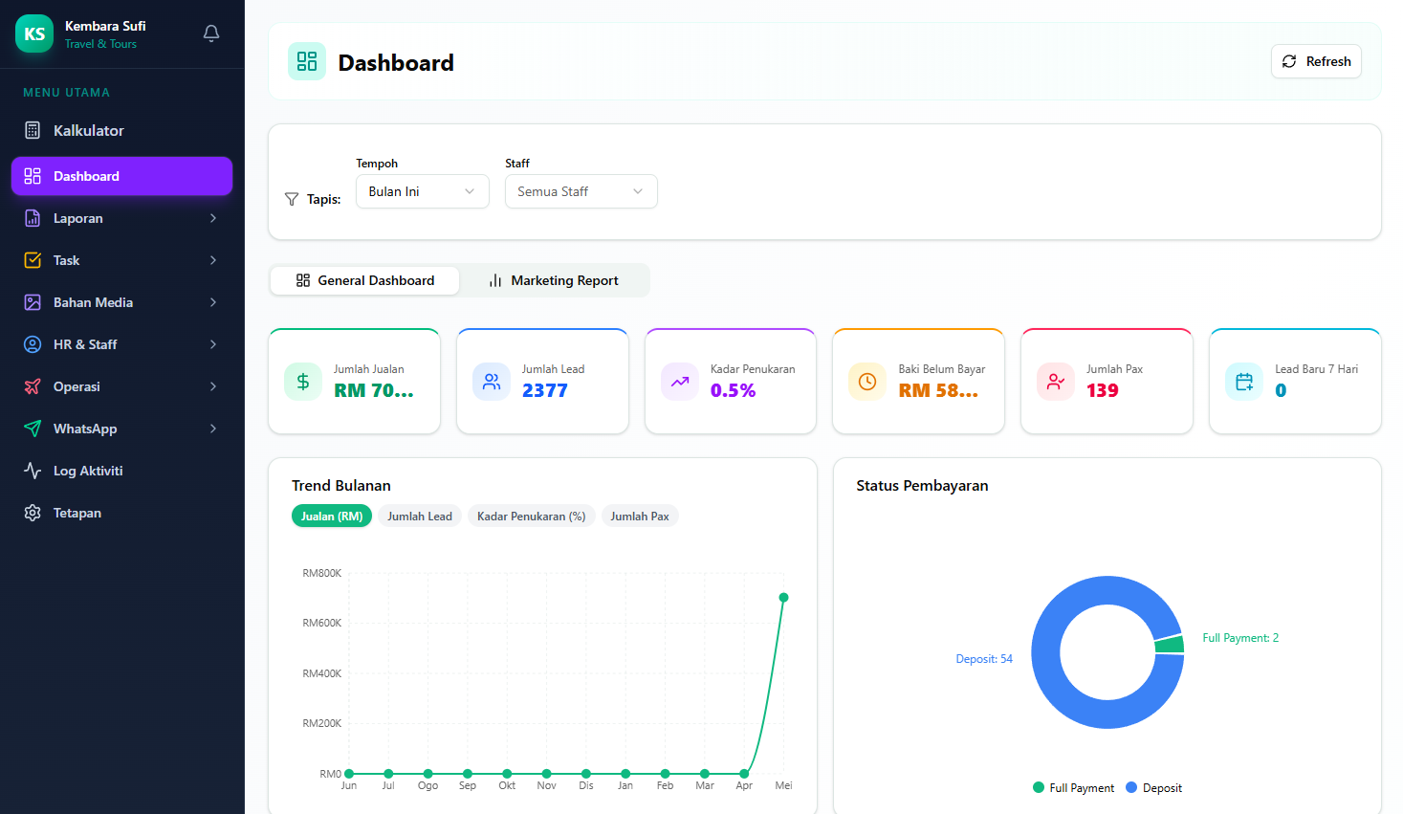Toggle the Jumlah Lead trend chip
The image size is (1403, 814).
click(x=420, y=516)
